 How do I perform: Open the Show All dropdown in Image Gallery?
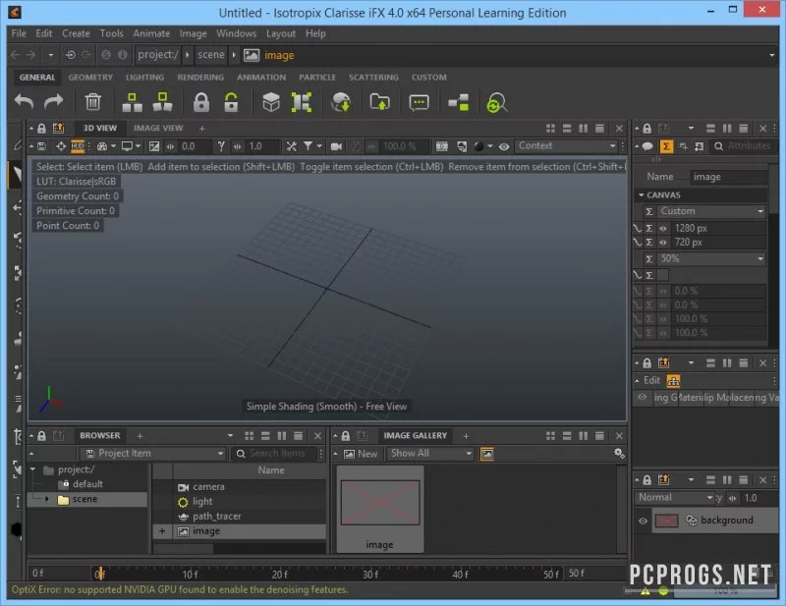tap(429, 454)
